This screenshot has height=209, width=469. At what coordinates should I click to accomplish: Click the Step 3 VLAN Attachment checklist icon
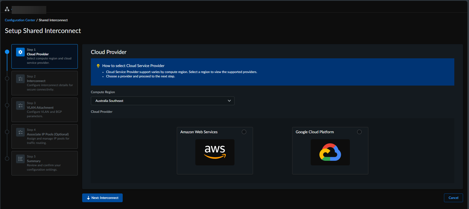coord(20,105)
